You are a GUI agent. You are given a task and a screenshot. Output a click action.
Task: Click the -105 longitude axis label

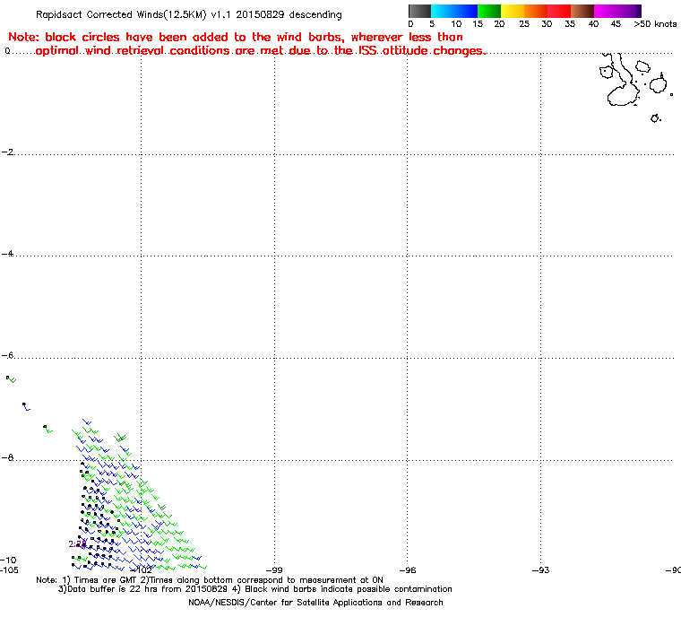click(9, 569)
